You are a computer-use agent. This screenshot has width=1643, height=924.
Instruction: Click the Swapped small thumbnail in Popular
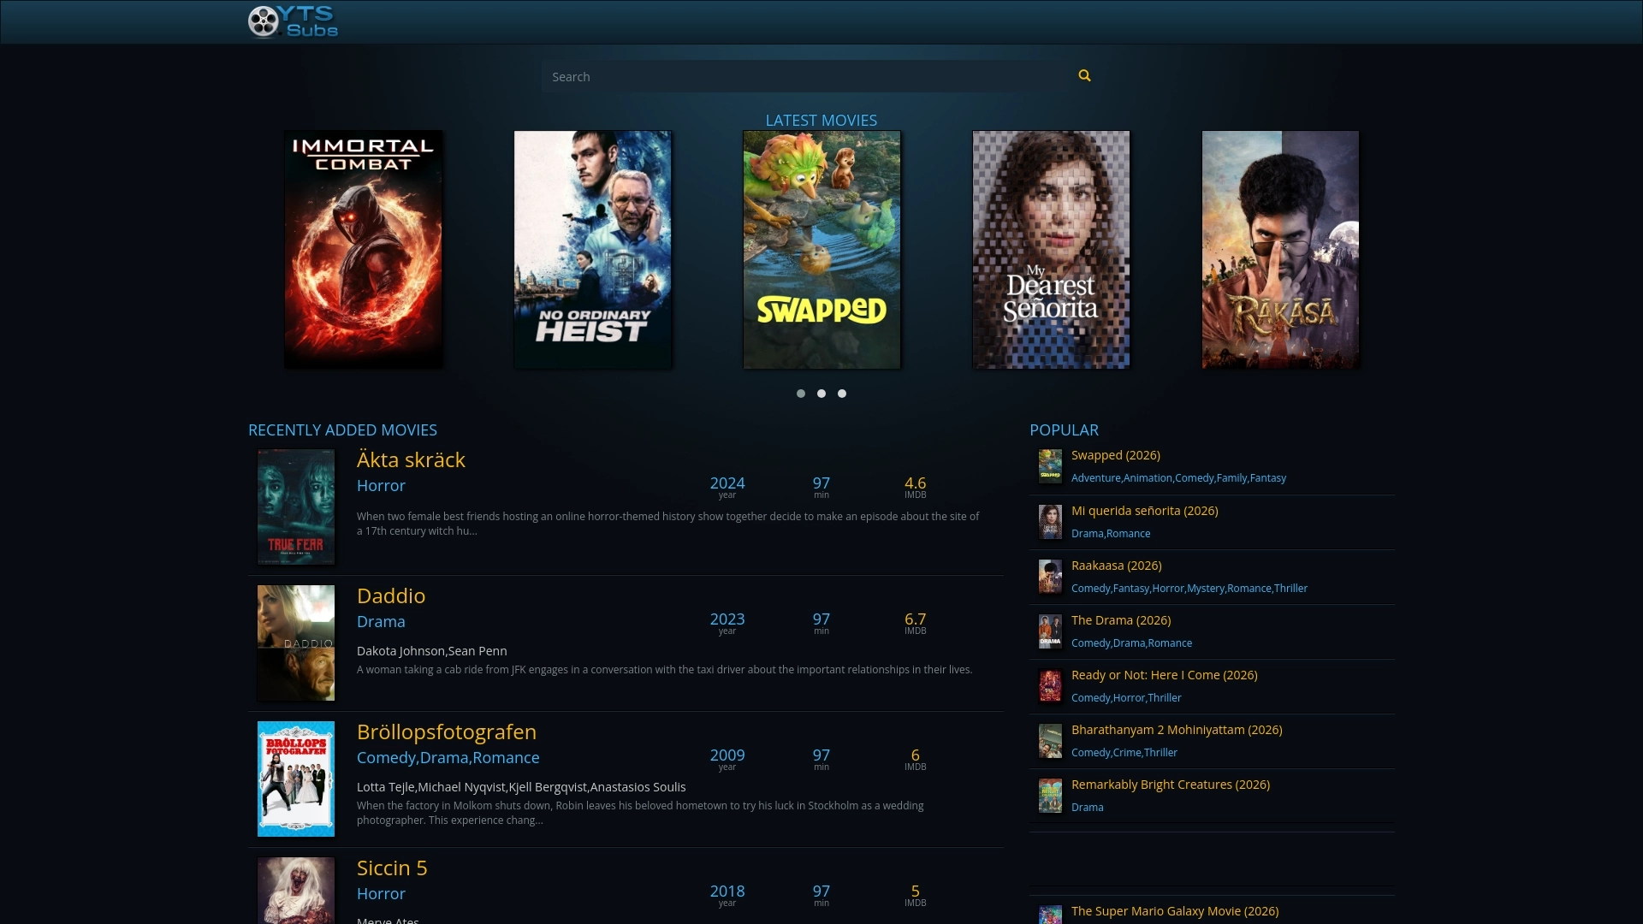click(1050, 466)
